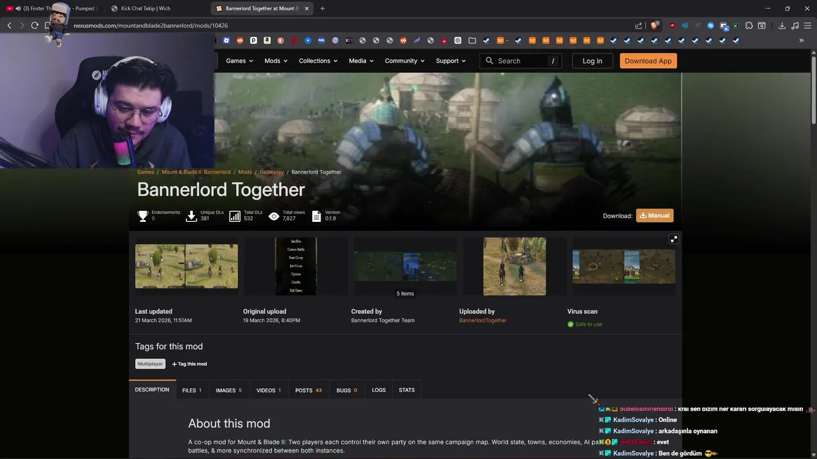Viewport: 817px width, 459px height.
Task: Open the horseback riders screenshot thumbnail
Action: click(514, 266)
